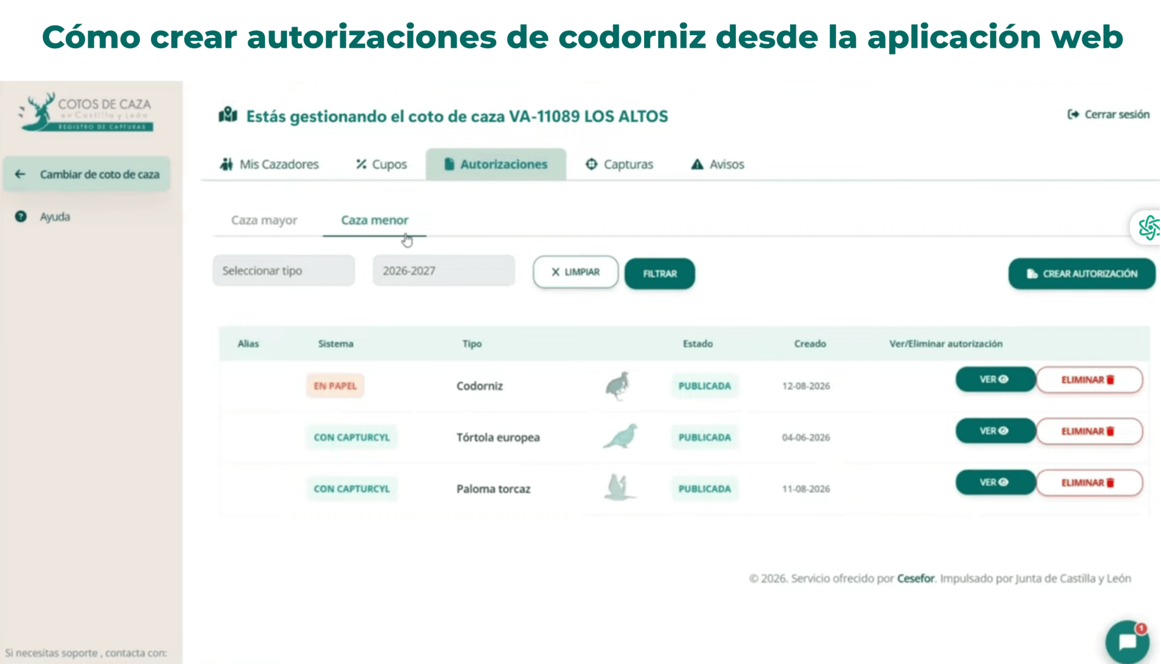The height and width of the screenshot is (664, 1161).
Task: Click the Cotos de Caza deer logo
Action: 86,112
